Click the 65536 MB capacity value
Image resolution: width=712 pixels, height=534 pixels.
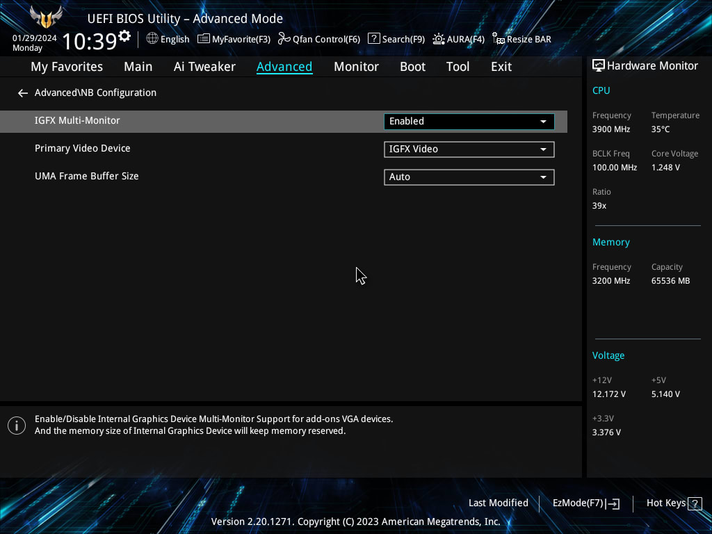(670, 281)
